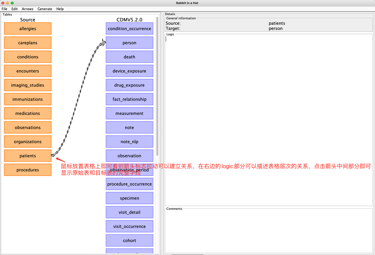
Task: Select the visit_occurrence CDM table
Action: (x=129, y=226)
